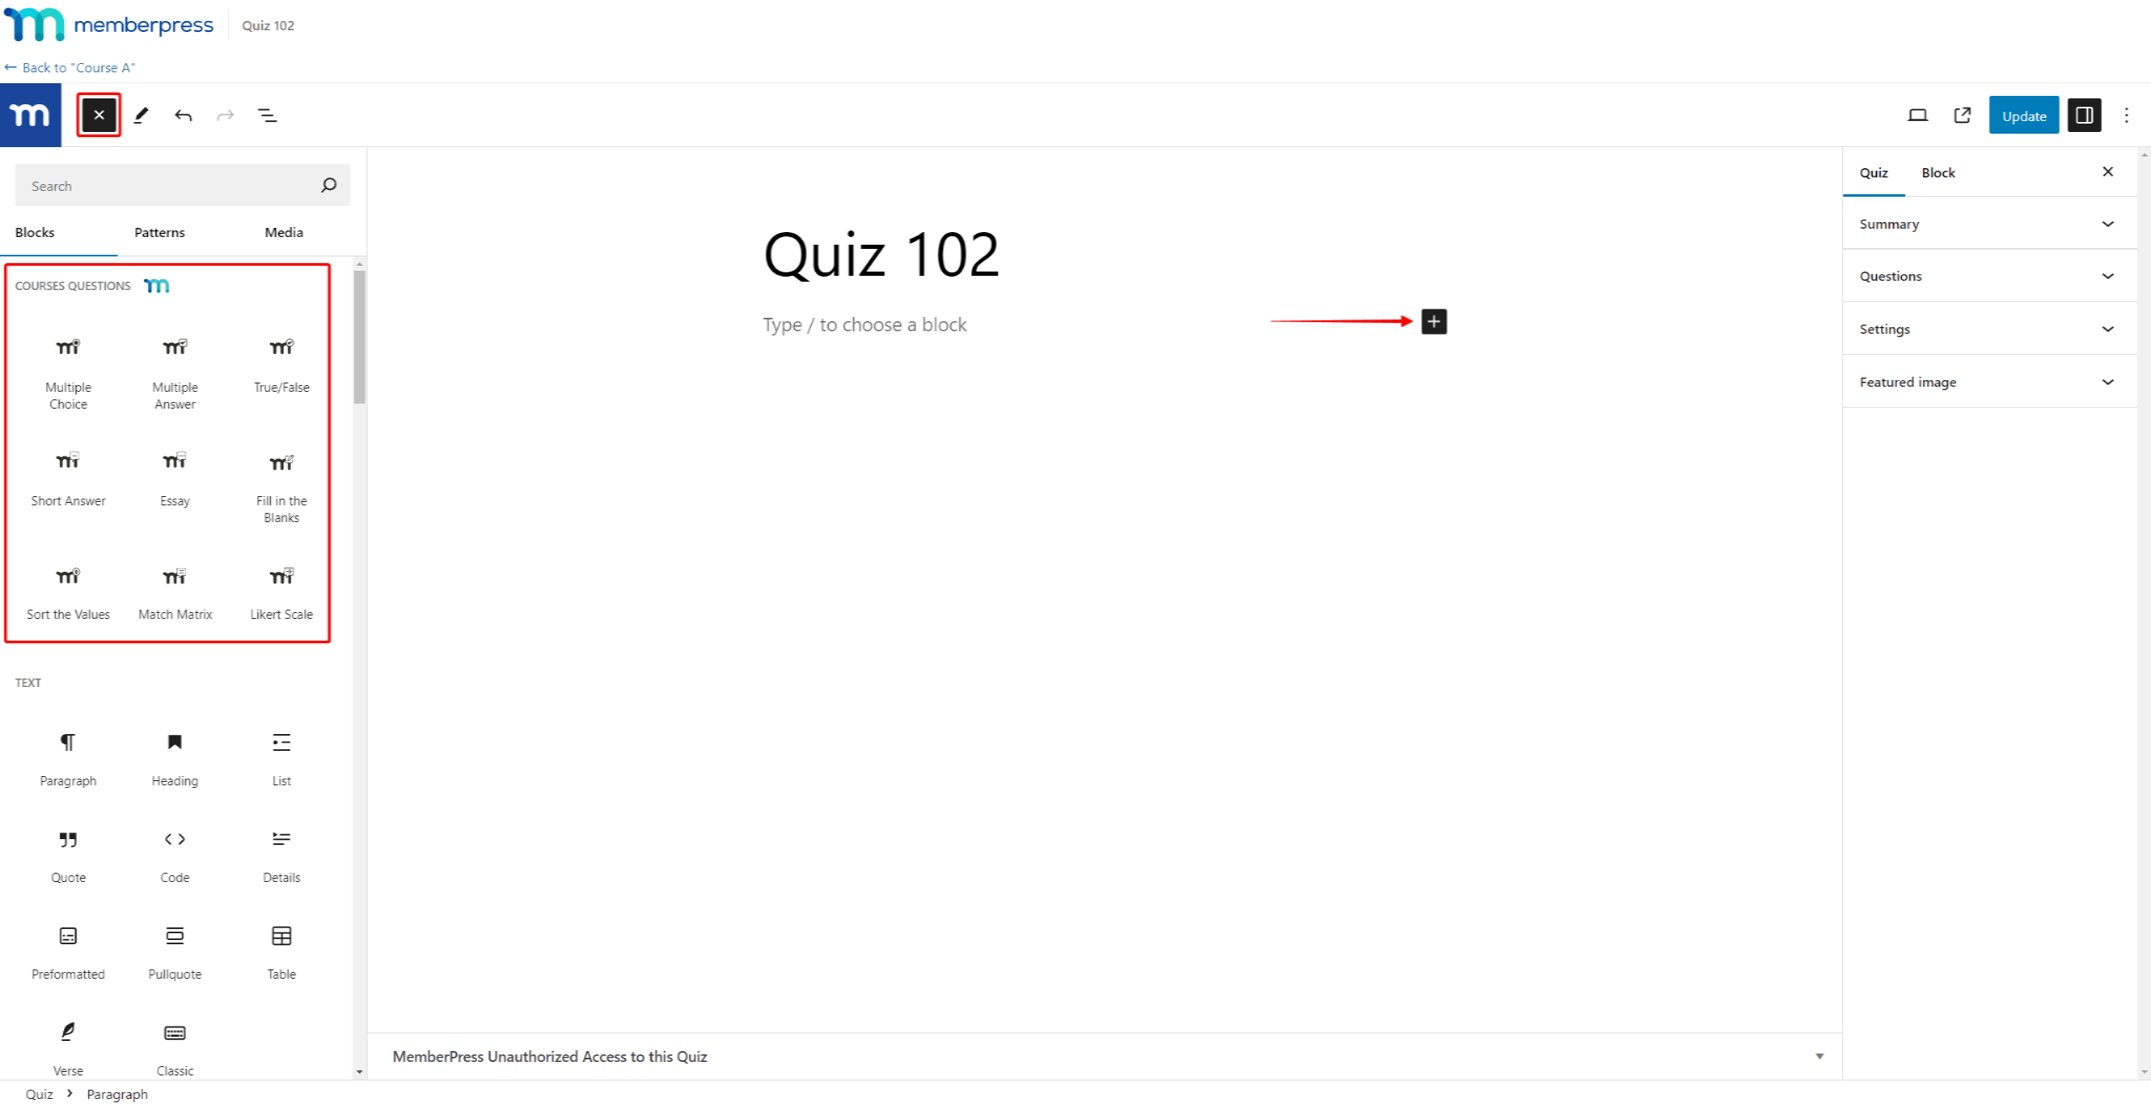
Task: Click Update to save quiz
Action: (2024, 114)
